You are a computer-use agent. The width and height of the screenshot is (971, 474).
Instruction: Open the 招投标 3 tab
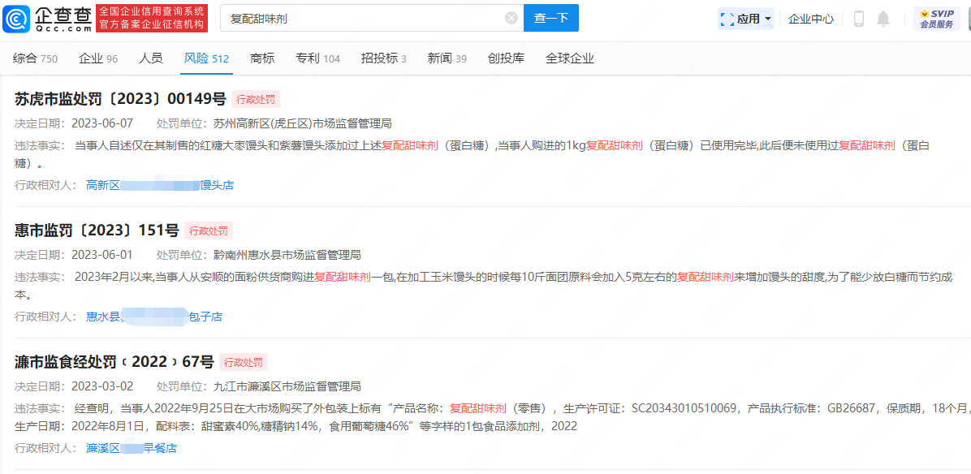click(384, 58)
